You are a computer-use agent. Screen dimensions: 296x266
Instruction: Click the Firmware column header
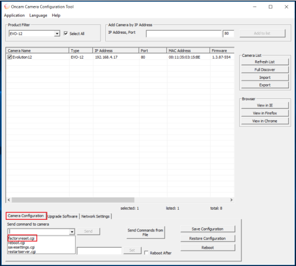coord(222,50)
